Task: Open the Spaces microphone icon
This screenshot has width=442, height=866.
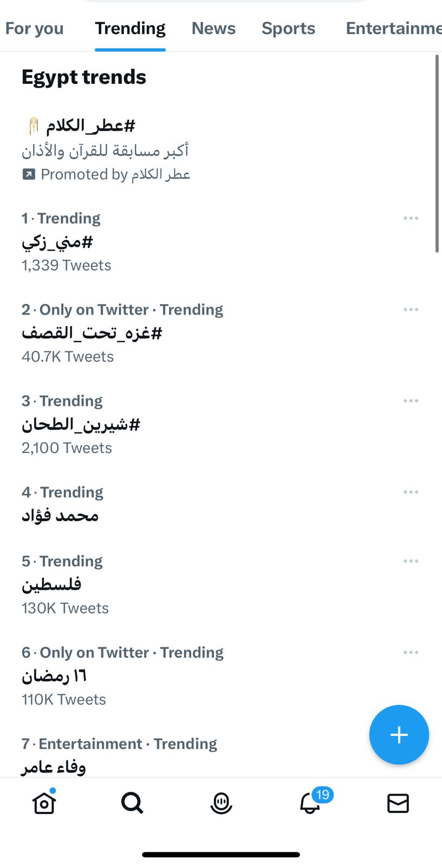Action: [x=221, y=803]
